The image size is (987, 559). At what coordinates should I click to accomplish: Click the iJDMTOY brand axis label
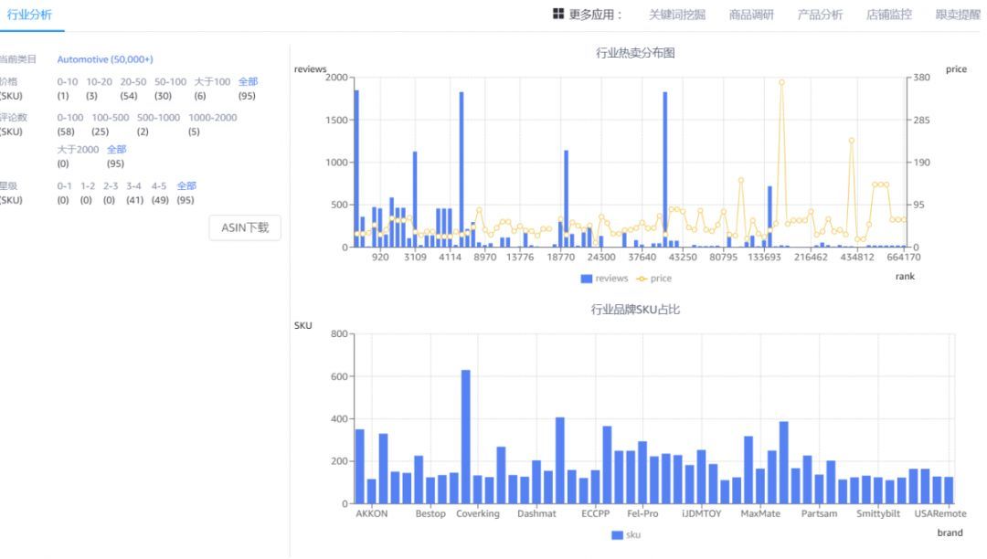tap(701, 513)
